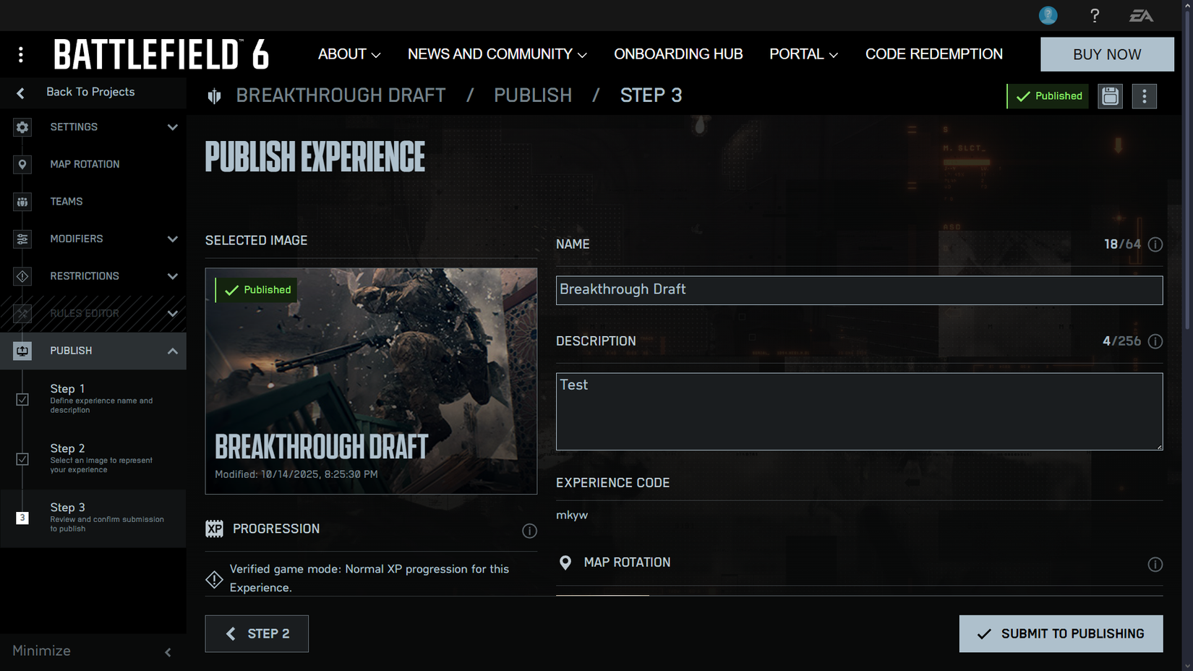
Task: Toggle the Step 1 checkbox
Action: [x=22, y=399]
